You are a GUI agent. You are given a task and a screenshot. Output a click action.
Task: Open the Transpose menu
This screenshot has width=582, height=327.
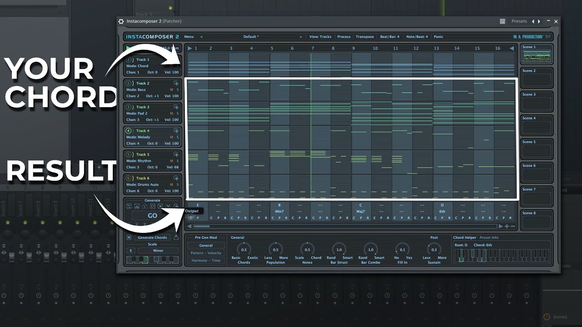point(365,37)
